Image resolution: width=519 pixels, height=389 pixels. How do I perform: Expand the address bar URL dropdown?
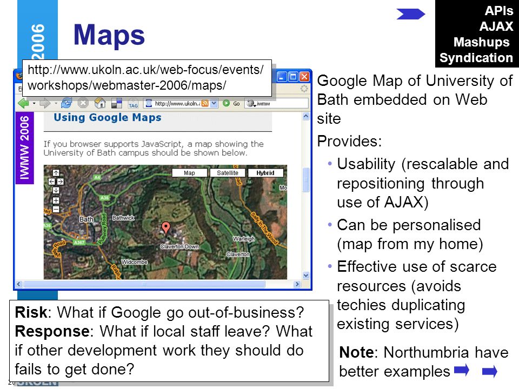[214, 104]
